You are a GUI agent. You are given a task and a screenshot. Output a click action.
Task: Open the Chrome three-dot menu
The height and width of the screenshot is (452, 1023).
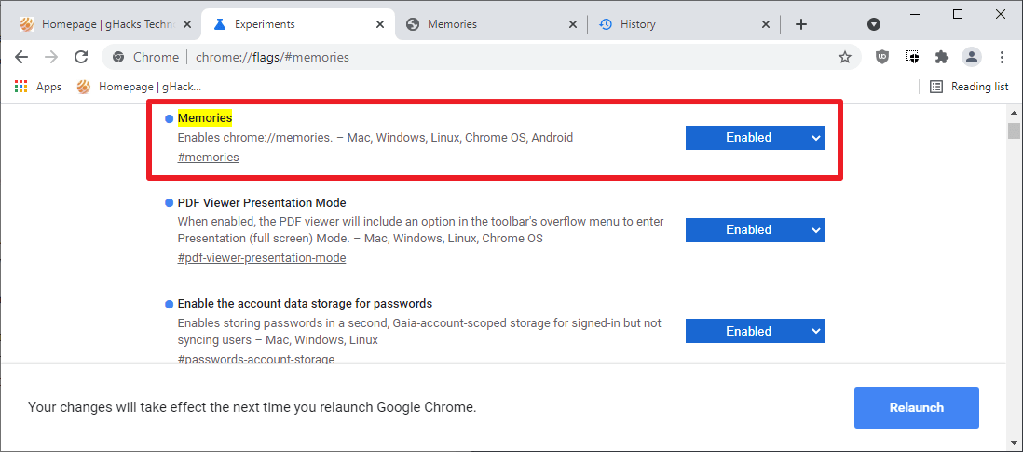coord(1003,58)
